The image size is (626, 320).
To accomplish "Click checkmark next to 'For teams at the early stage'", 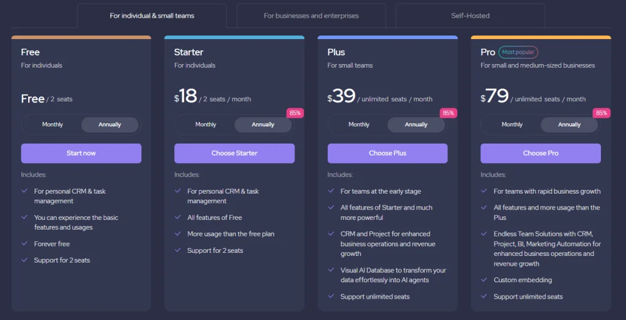I will tap(331, 191).
